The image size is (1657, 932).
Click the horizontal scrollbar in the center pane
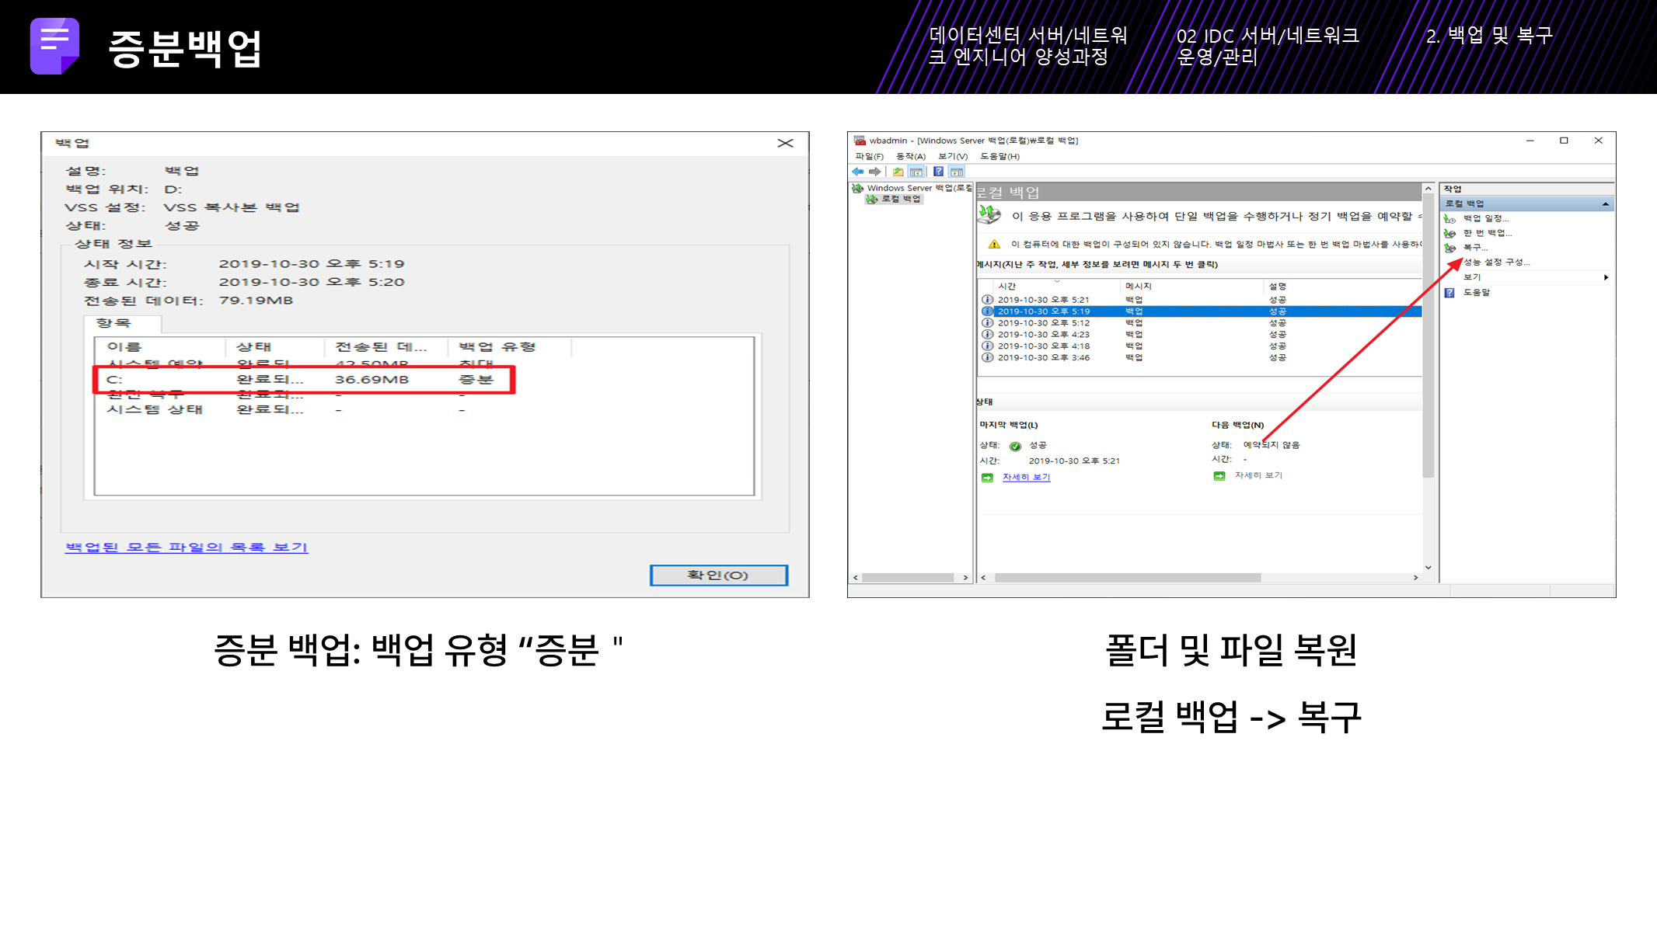point(1127,578)
